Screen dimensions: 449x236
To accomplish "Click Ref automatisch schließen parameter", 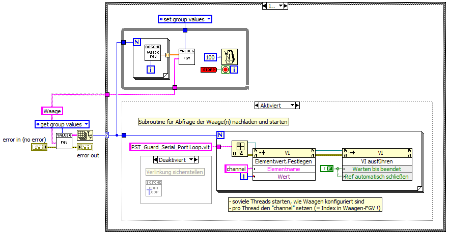I will click(377, 177).
